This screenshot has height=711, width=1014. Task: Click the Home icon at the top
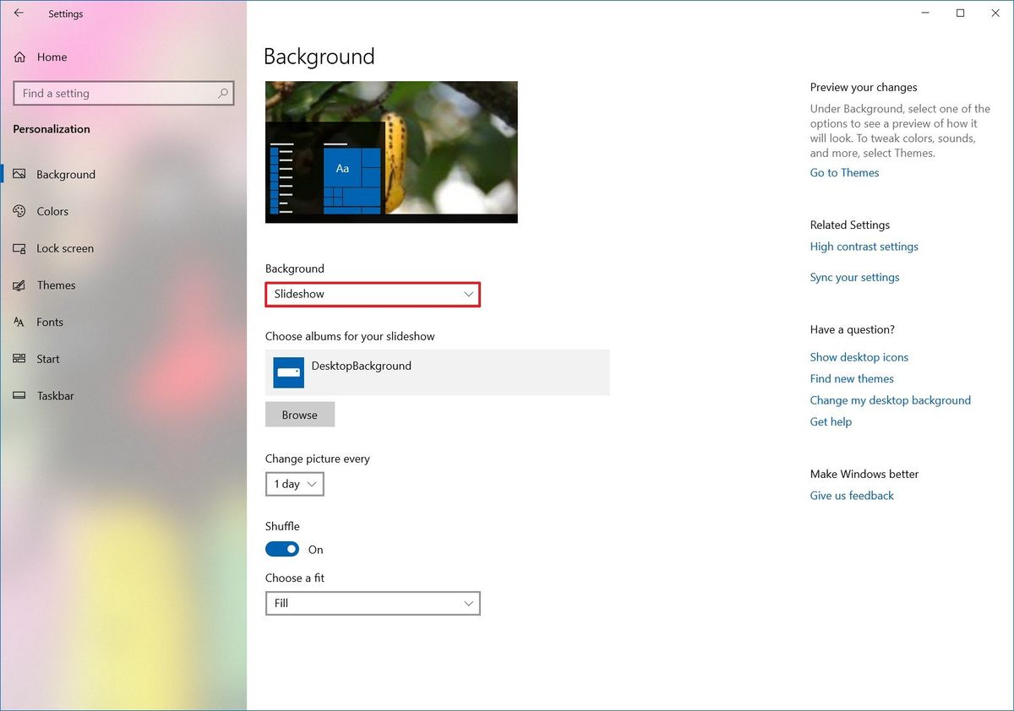pyautogui.click(x=19, y=57)
